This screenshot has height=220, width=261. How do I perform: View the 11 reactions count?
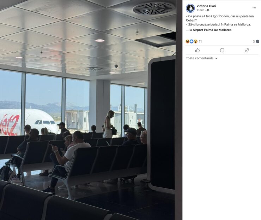[200, 41]
